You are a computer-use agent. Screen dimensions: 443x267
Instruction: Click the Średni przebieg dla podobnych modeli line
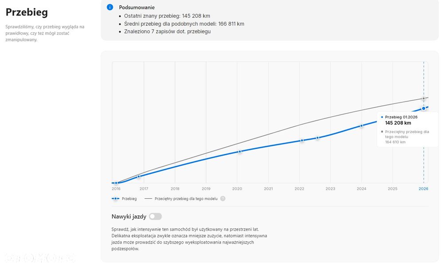(184, 24)
